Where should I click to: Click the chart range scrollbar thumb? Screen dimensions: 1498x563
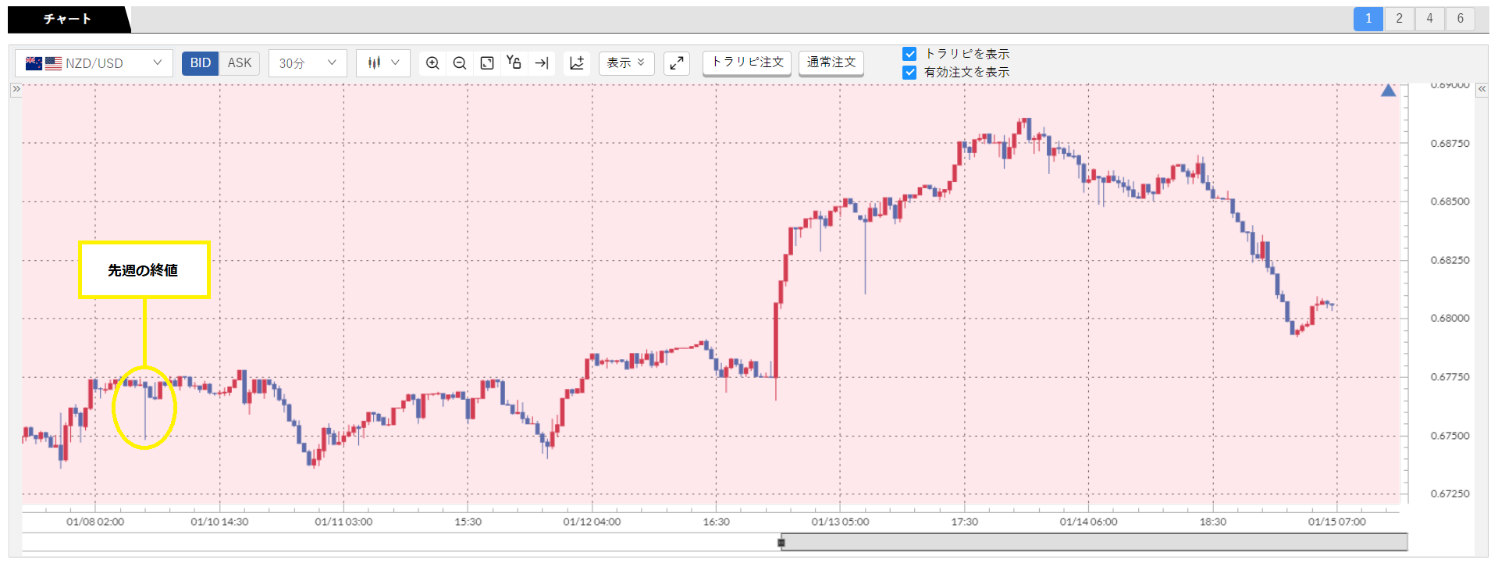(1094, 542)
